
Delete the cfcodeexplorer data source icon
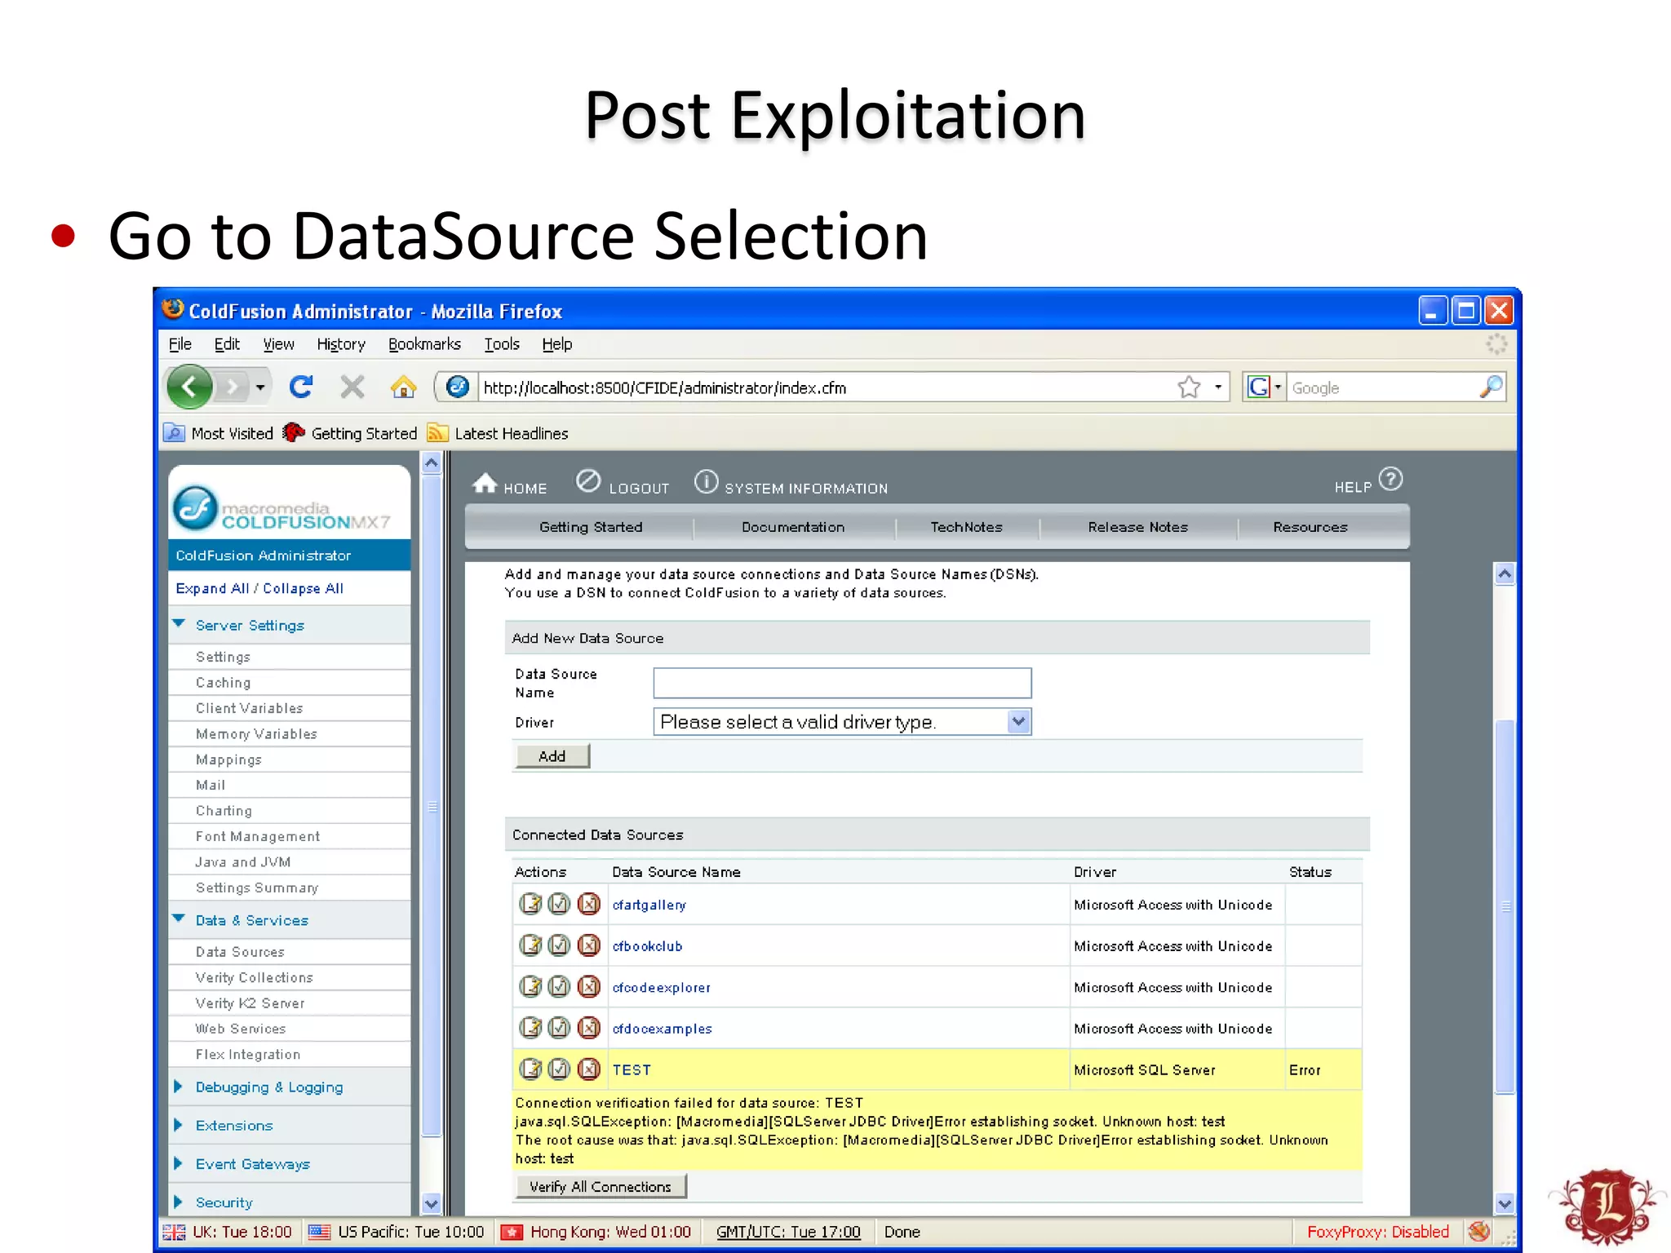click(588, 986)
